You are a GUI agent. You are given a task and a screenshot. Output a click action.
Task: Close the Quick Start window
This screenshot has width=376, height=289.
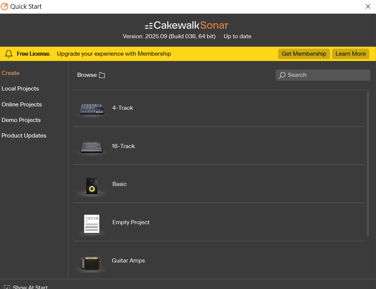(x=368, y=6)
